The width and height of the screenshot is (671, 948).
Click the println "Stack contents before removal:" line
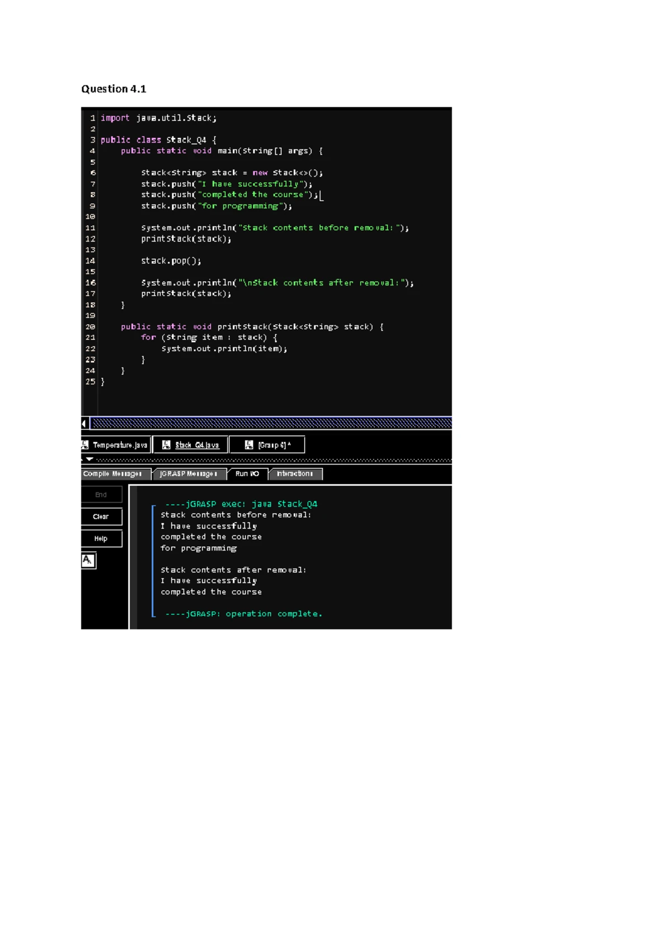(275, 228)
